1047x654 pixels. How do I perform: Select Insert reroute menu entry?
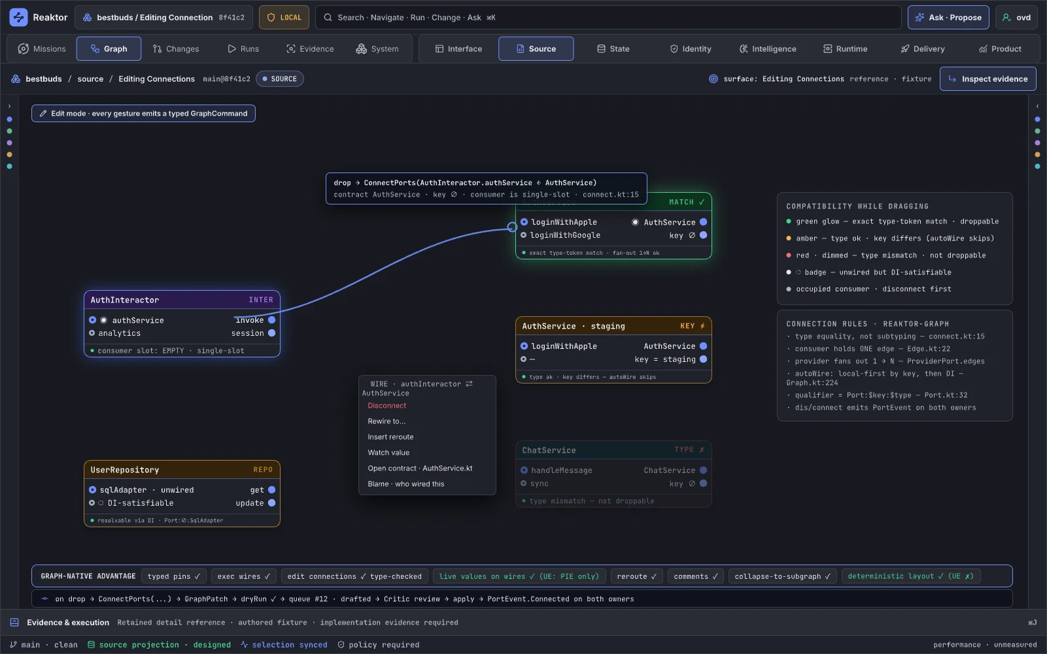390,437
